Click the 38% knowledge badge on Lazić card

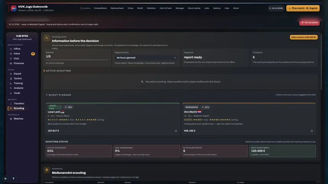(x=68, y=107)
